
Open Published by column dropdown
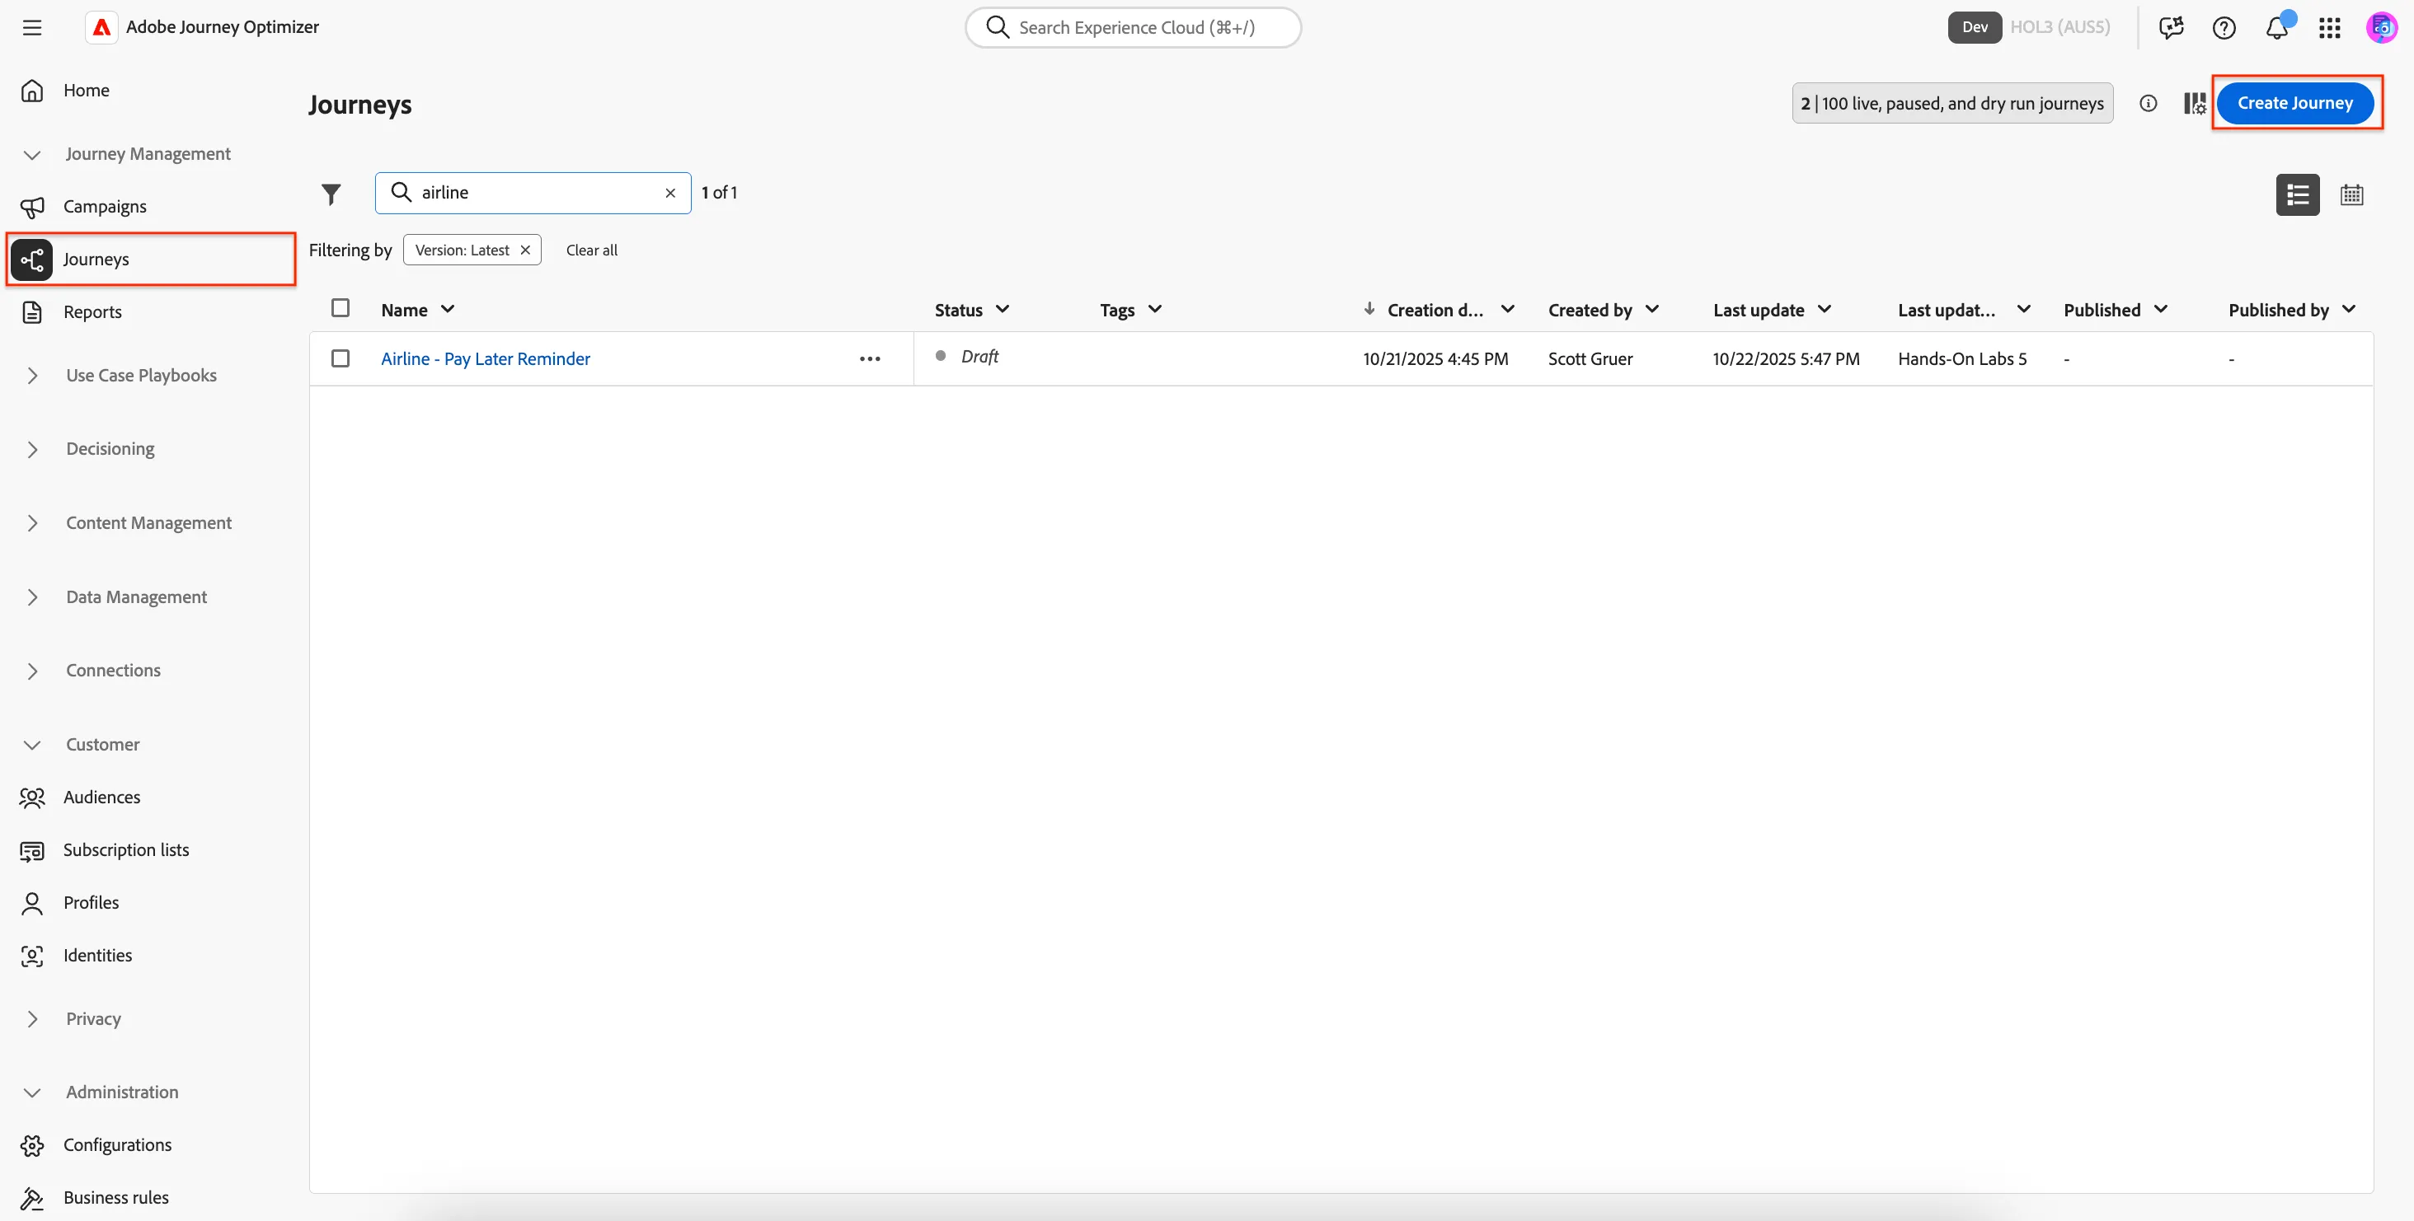point(2348,309)
